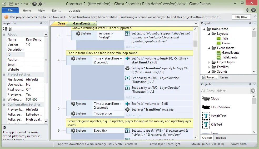Collapse the Project settings group
Image resolution: width=259 pixels, height=149 pixels.
4,74
